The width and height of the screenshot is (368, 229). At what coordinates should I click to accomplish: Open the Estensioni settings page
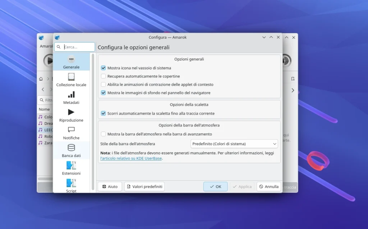[x=71, y=168]
